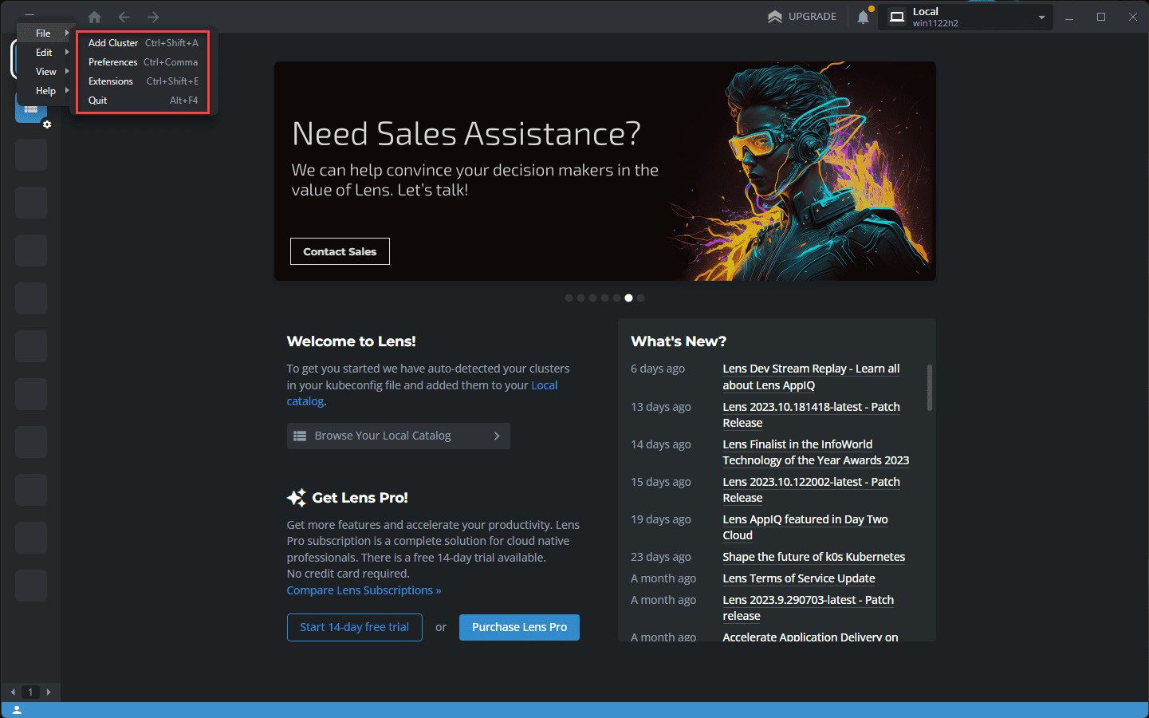The width and height of the screenshot is (1149, 718).
Task: Select the fifth carousel dot under the banner
Action: pos(616,298)
